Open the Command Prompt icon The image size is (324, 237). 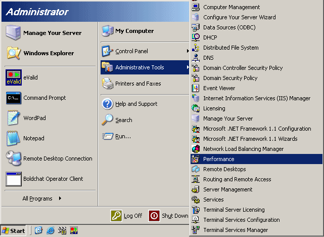tap(14, 98)
